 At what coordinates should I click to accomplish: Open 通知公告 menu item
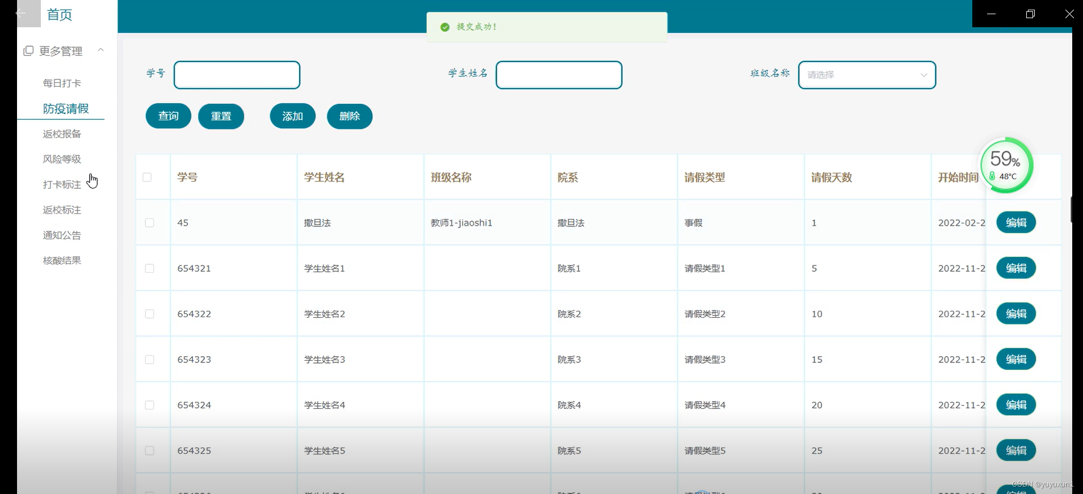coord(62,235)
